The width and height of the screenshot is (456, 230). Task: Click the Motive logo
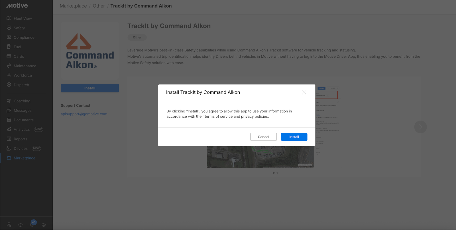(17, 5)
